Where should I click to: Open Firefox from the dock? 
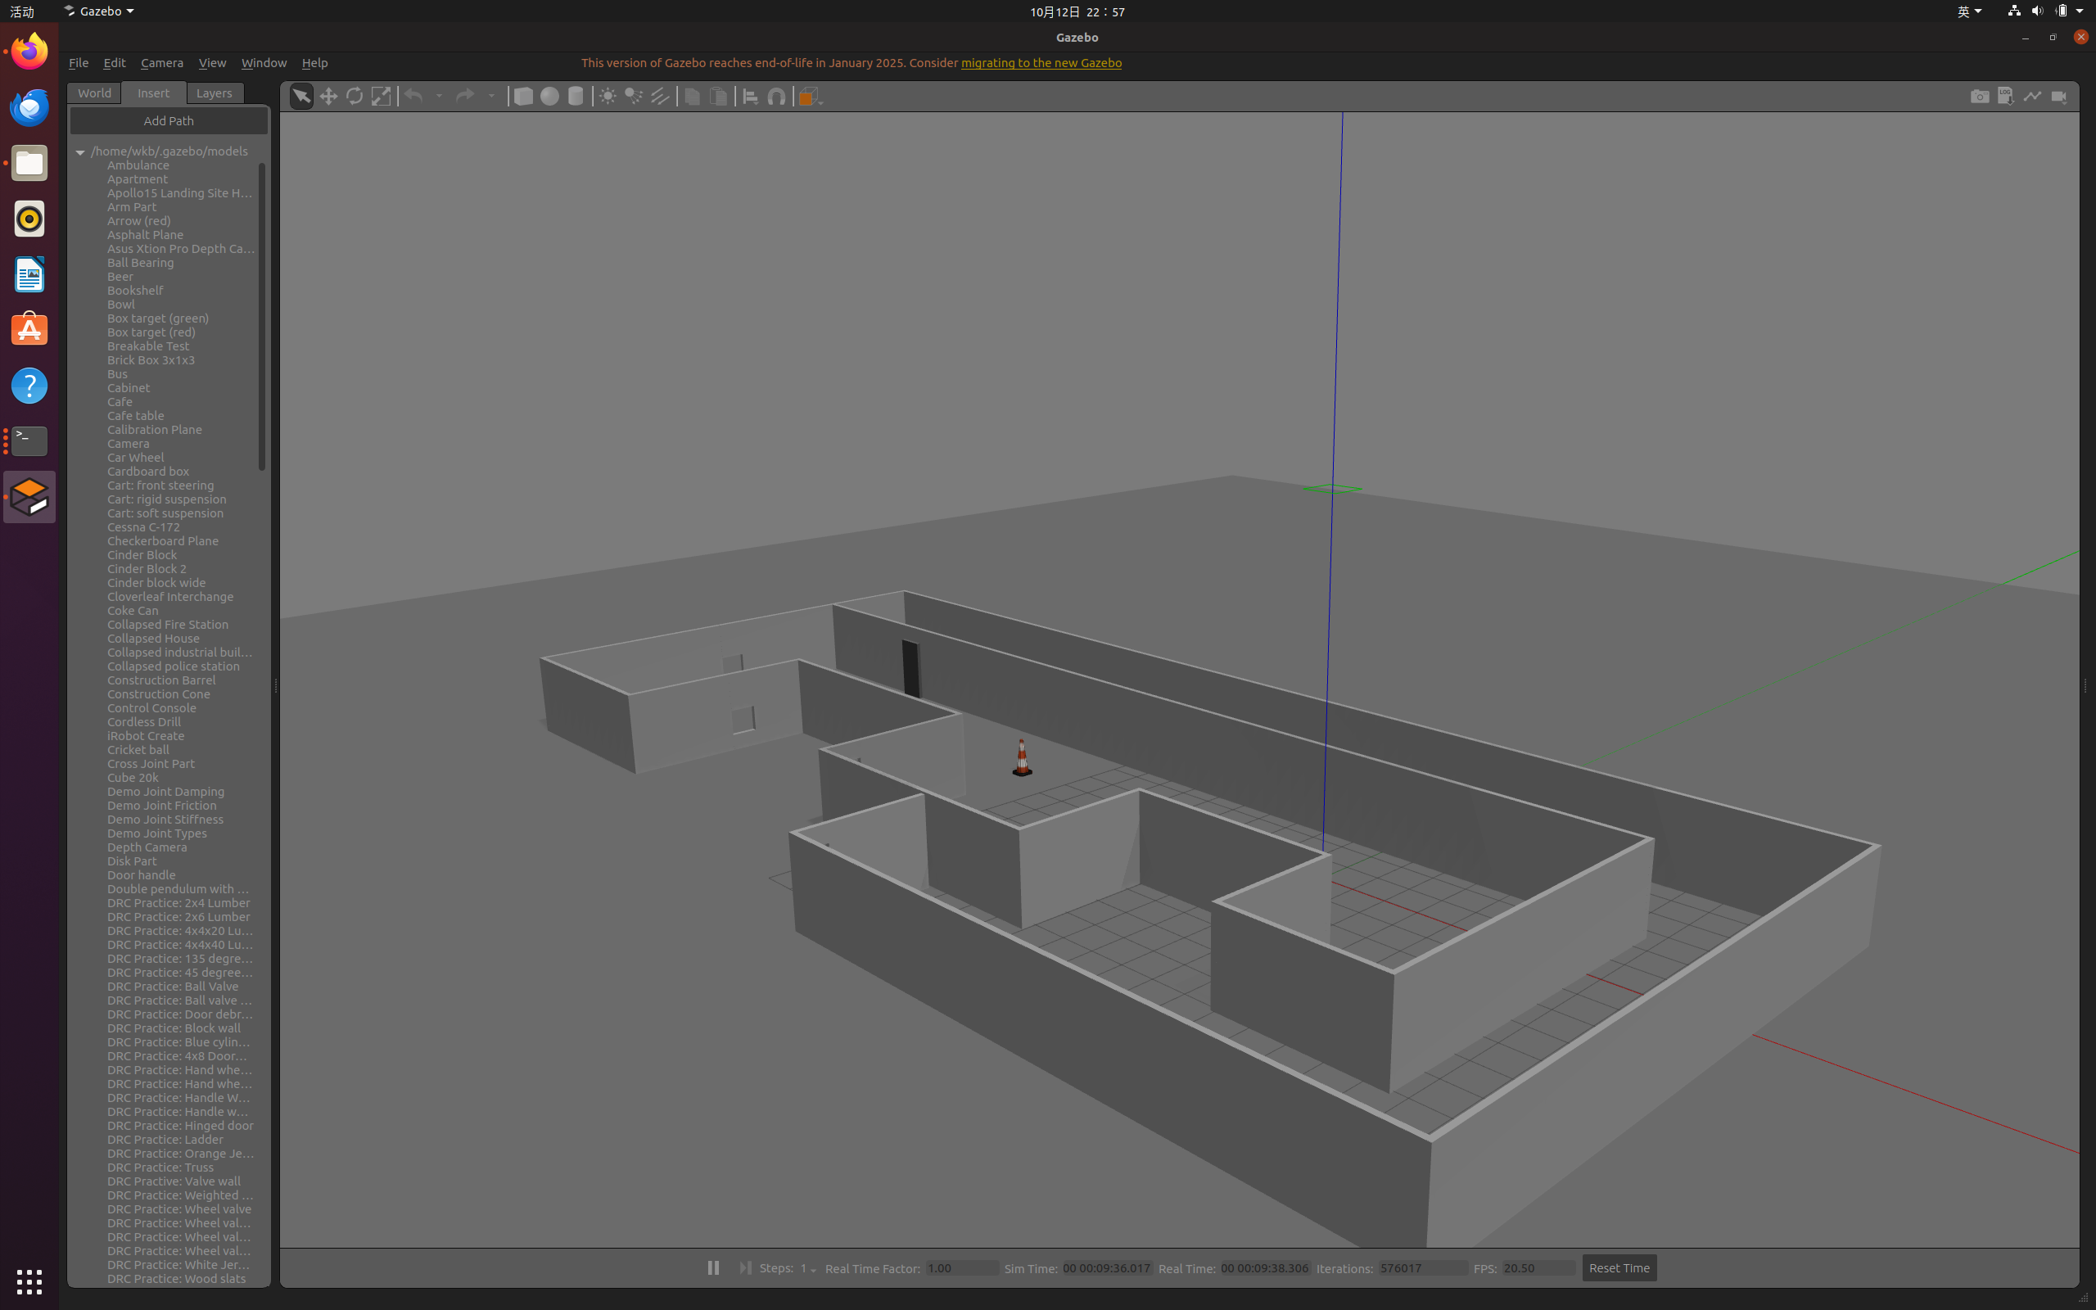(29, 51)
